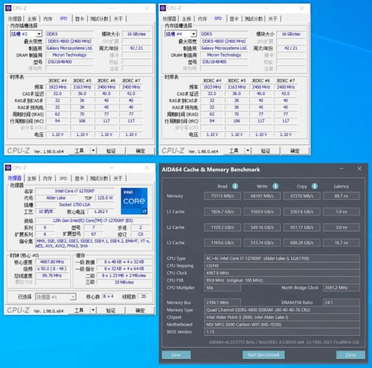Expand tools arrow in processor CPU-Z window
The height and width of the screenshot is (368, 372).
93,310
